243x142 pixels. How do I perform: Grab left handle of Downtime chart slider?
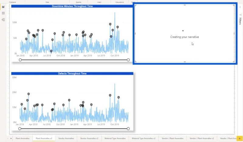point(20,60)
